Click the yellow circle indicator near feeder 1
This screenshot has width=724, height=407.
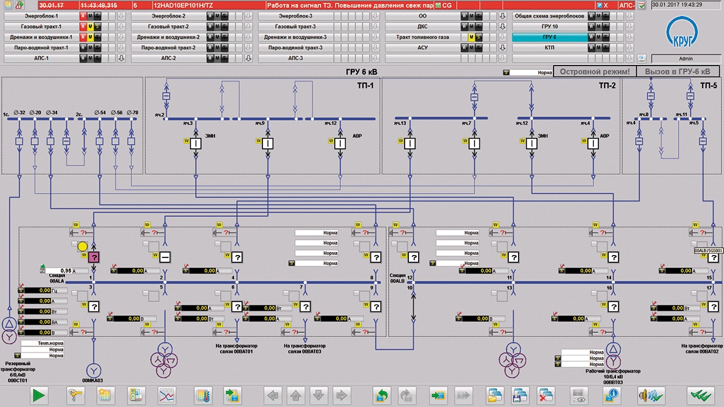[x=82, y=246]
